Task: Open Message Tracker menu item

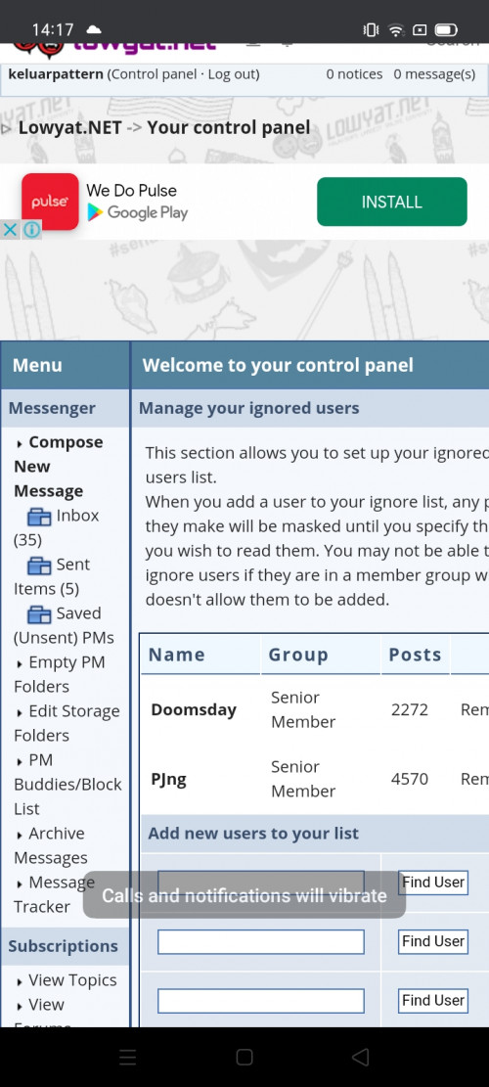Action: point(54,894)
